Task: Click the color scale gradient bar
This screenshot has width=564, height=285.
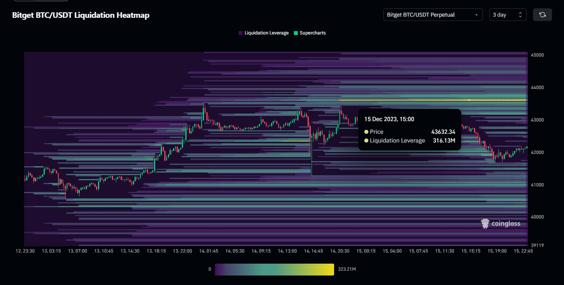Action: pyautogui.click(x=274, y=269)
